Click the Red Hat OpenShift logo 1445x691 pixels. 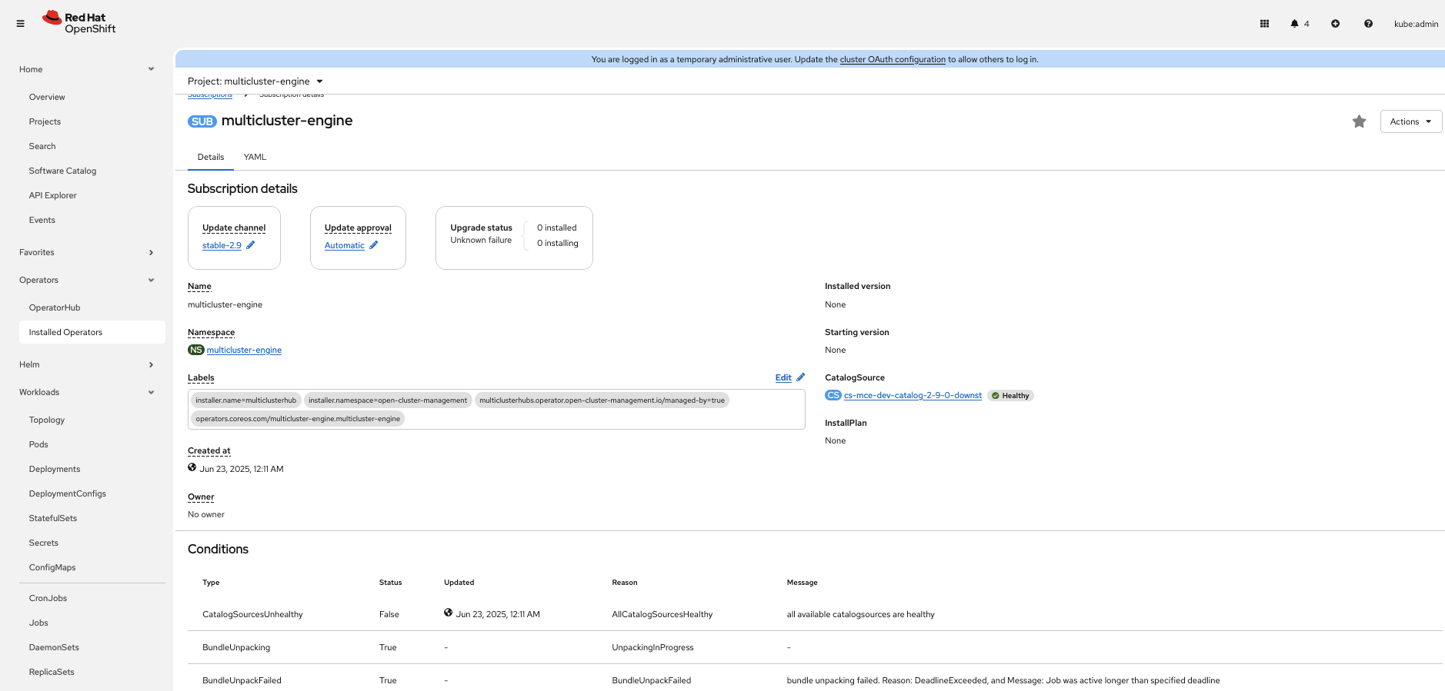[79, 23]
